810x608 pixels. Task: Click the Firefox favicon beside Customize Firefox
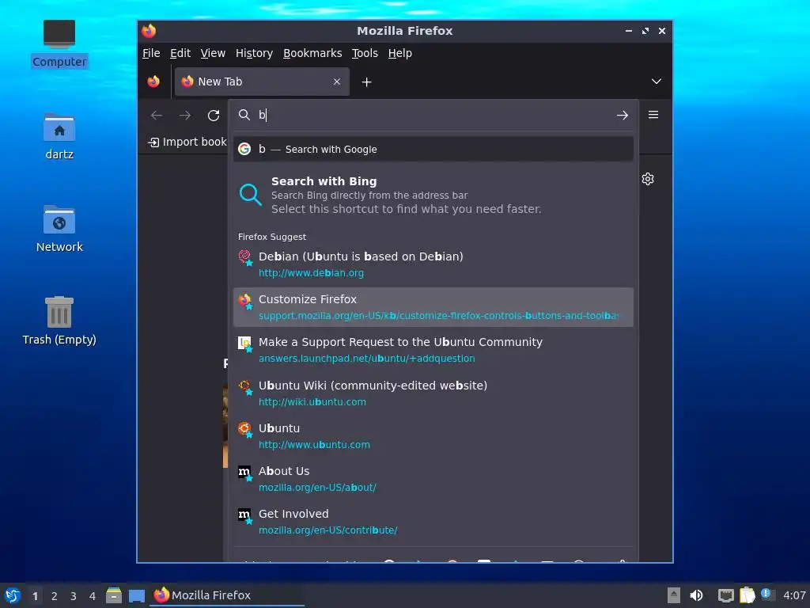[245, 300]
